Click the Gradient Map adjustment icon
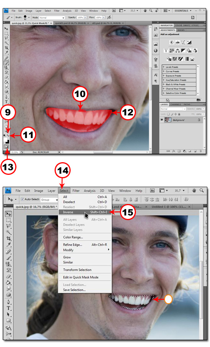 (186, 59)
